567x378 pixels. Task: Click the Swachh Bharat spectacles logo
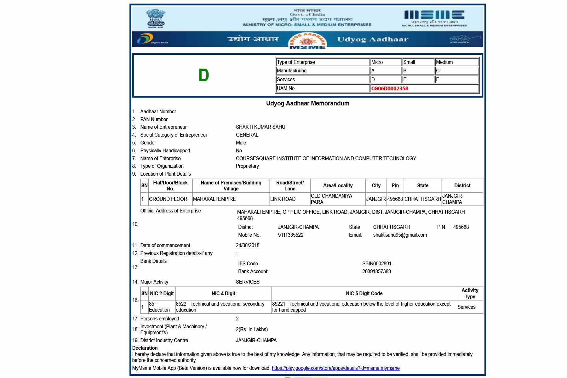tap(465, 40)
